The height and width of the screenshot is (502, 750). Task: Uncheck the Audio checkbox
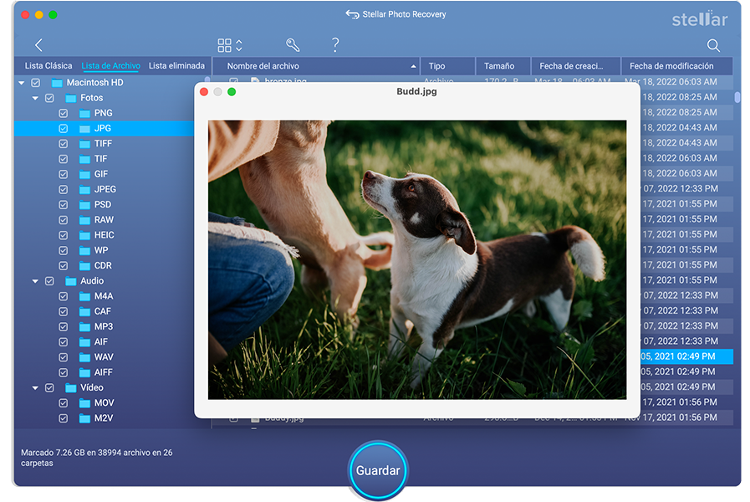49,281
